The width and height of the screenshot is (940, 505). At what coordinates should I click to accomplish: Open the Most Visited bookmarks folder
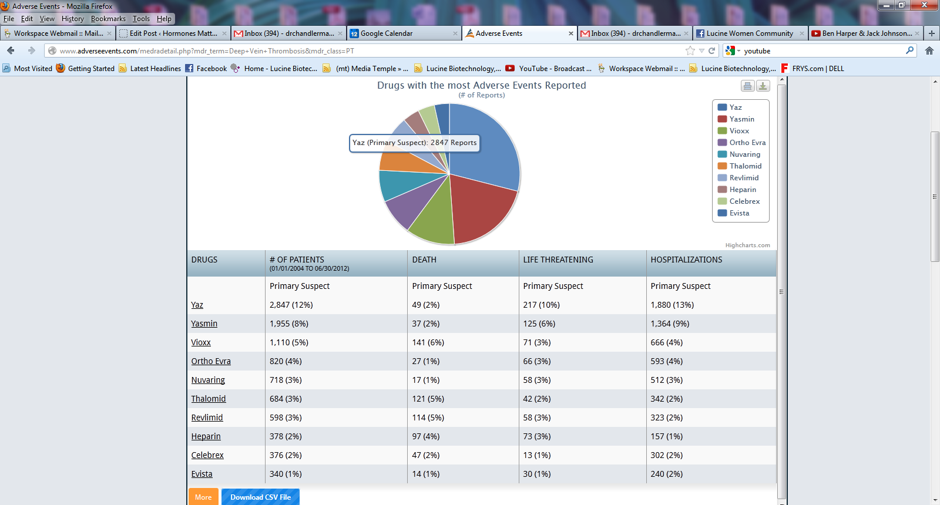pos(28,68)
